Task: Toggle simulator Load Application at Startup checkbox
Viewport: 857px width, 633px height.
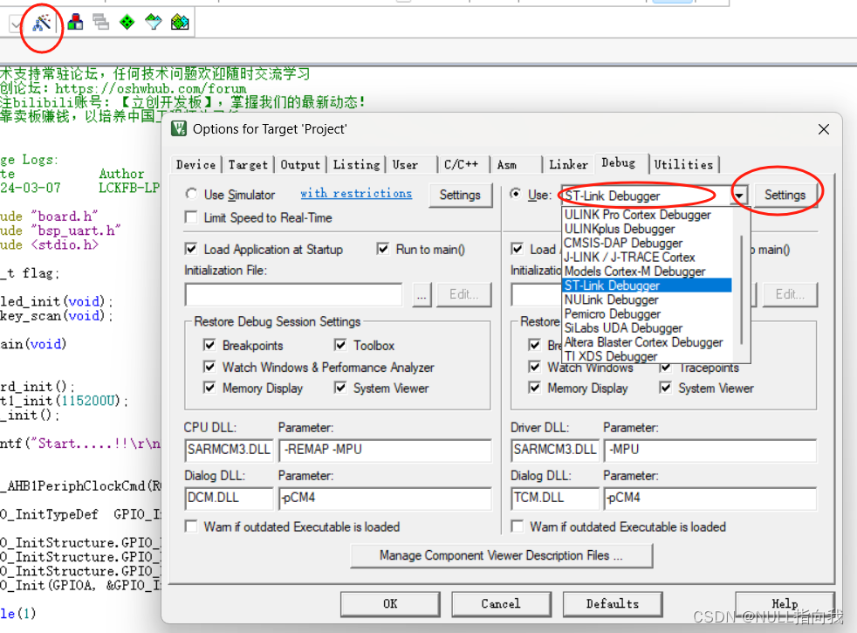Action: (x=191, y=249)
